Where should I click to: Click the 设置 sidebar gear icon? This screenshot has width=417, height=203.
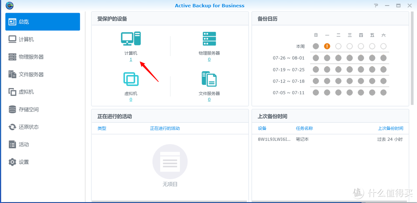[12, 162]
